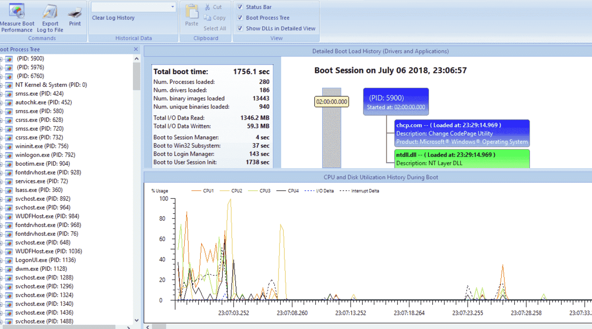Select the fontdrvhost.exe (PID: 928) process icon
This screenshot has height=329, width=592.
(9, 173)
